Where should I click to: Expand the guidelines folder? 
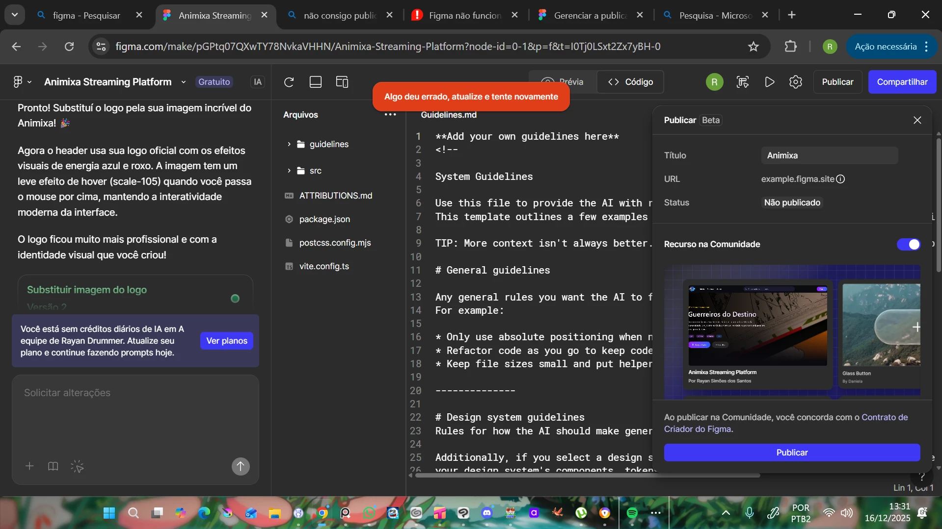click(x=289, y=144)
